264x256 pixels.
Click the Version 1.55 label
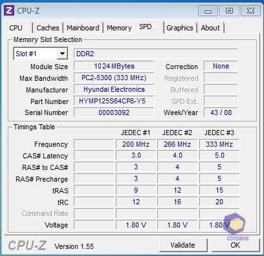(74, 246)
